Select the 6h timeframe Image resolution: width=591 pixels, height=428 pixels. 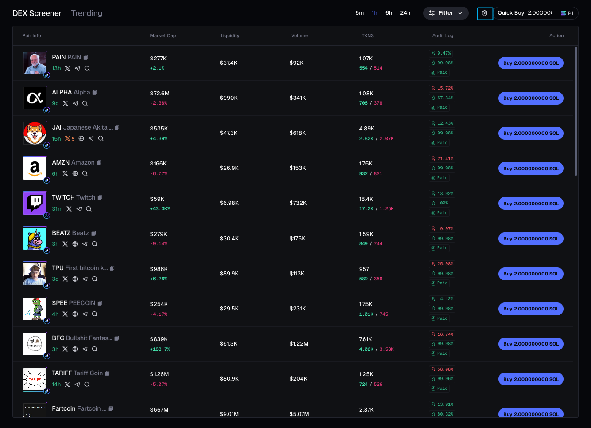(389, 13)
